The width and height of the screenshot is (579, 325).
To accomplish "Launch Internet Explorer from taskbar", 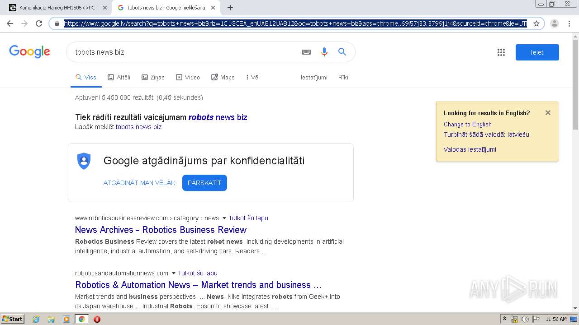I will pos(36,319).
